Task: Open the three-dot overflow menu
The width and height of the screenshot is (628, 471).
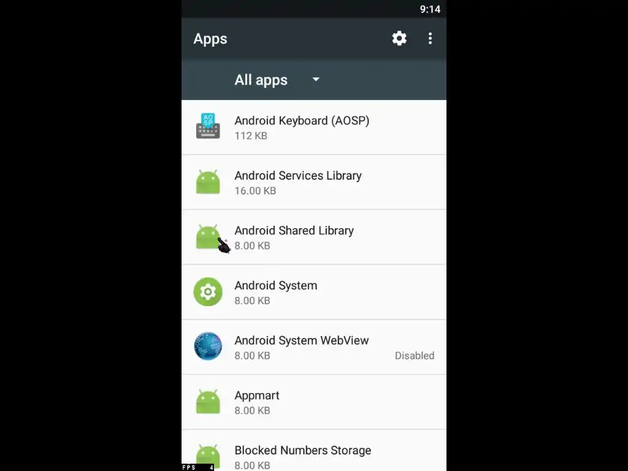Action: pos(430,39)
